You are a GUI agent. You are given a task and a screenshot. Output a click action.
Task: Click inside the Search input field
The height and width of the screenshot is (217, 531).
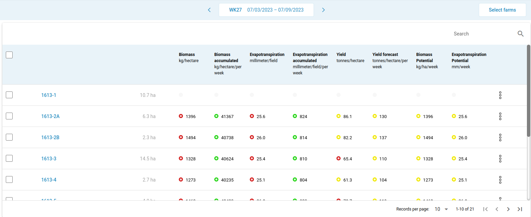478,33
